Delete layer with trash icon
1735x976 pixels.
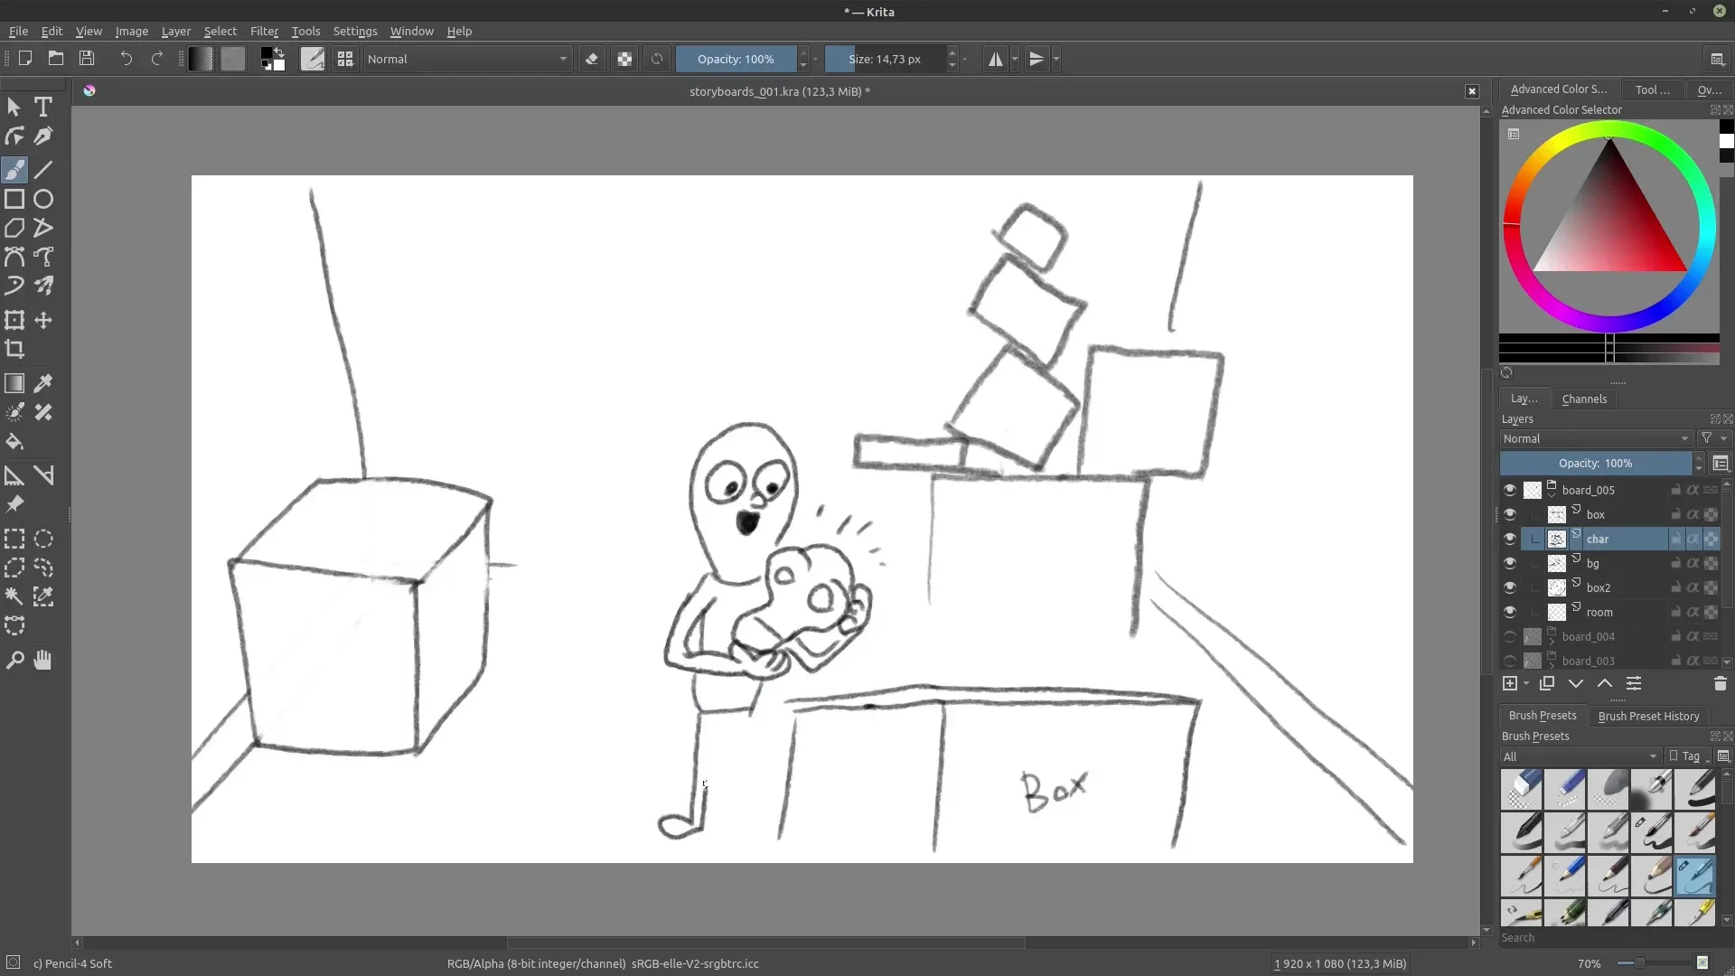click(x=1720, y=684)
